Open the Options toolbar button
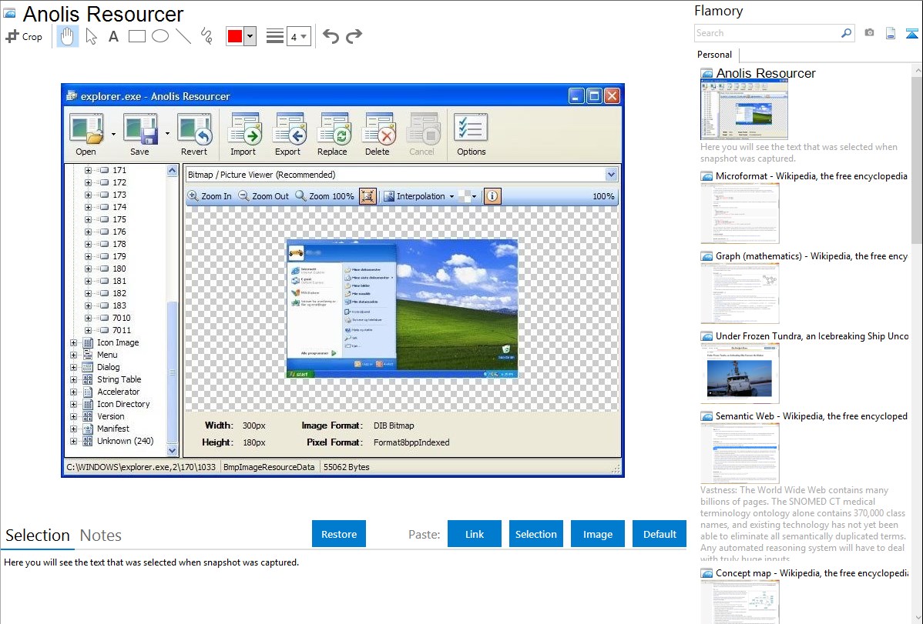Image resolution: width=923 pixels, height=624 pixels. (x=472, y=135)
